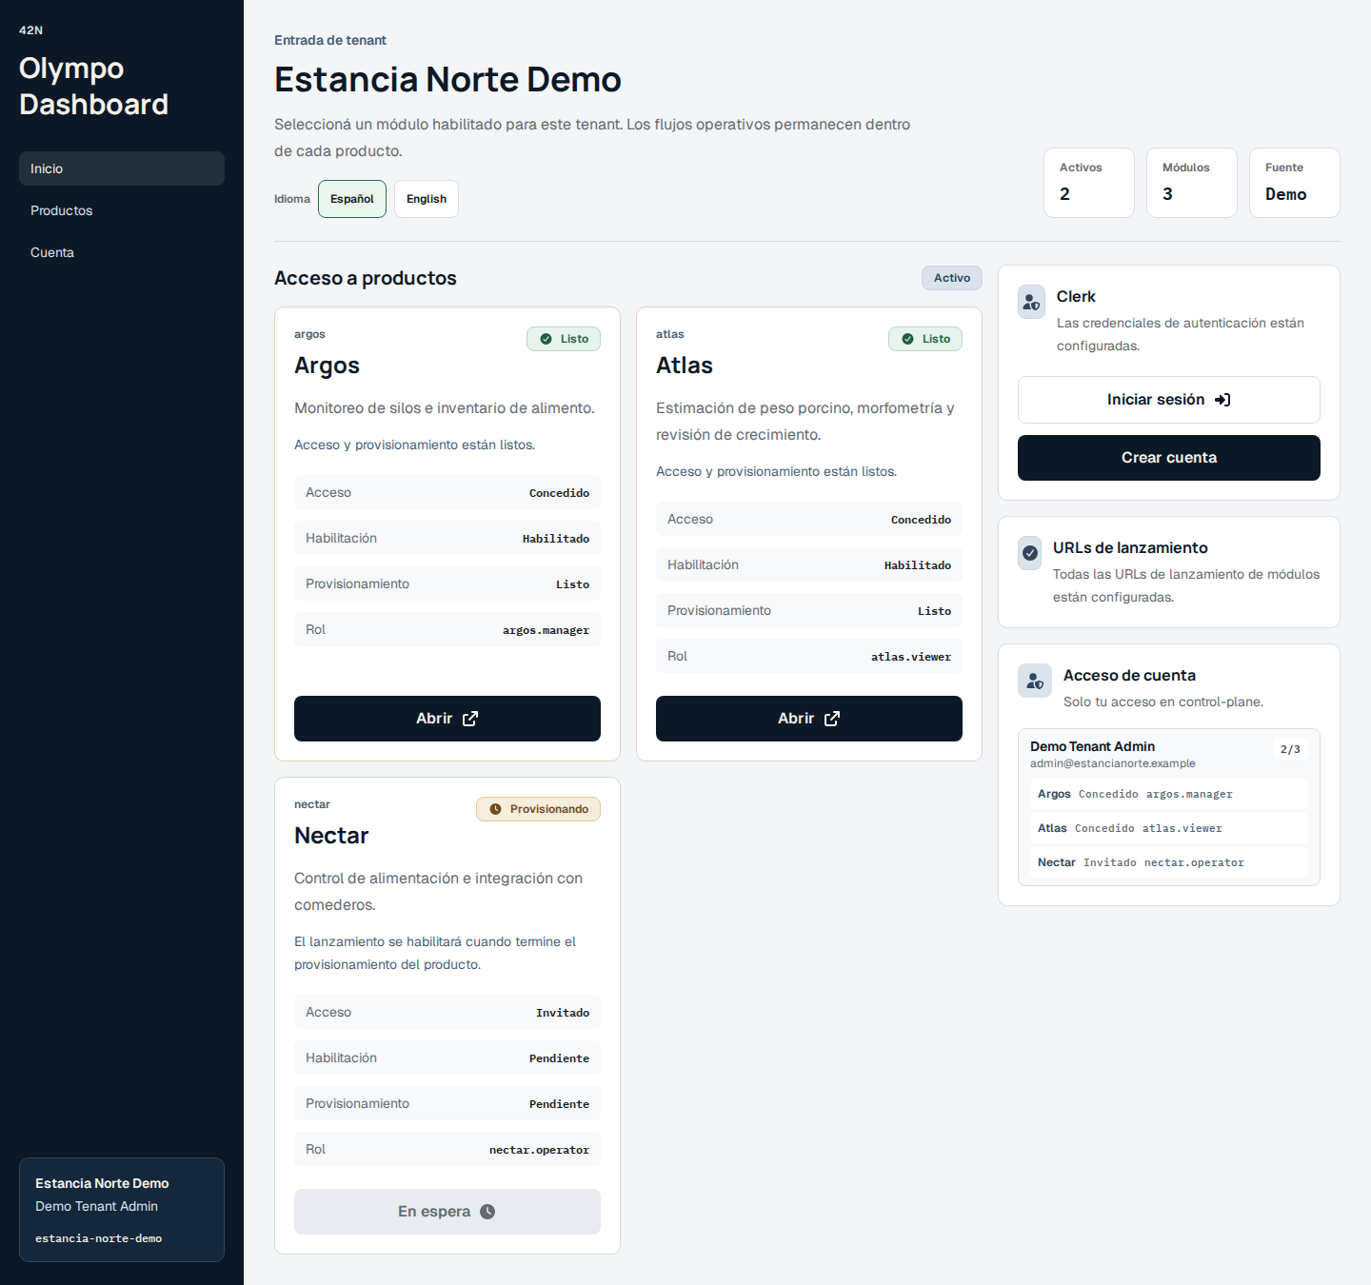1371x1285 pixels.
Task: Click the Acceso de cuenta user icon
Action: [x=1035, y=681]
